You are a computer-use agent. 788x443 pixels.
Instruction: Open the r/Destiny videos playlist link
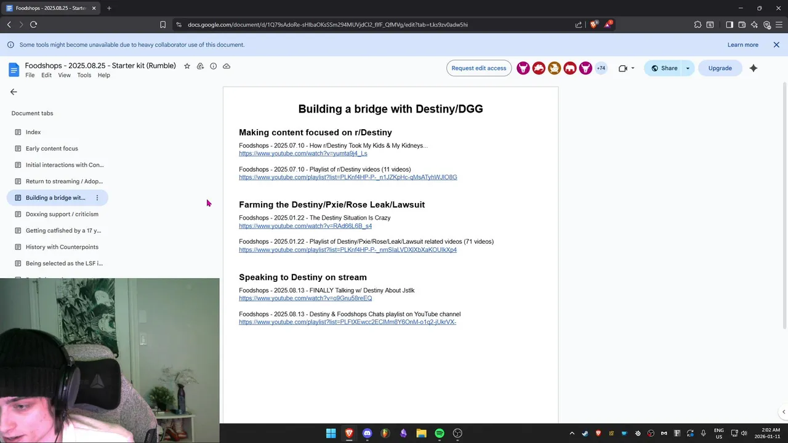pos(348,178)
